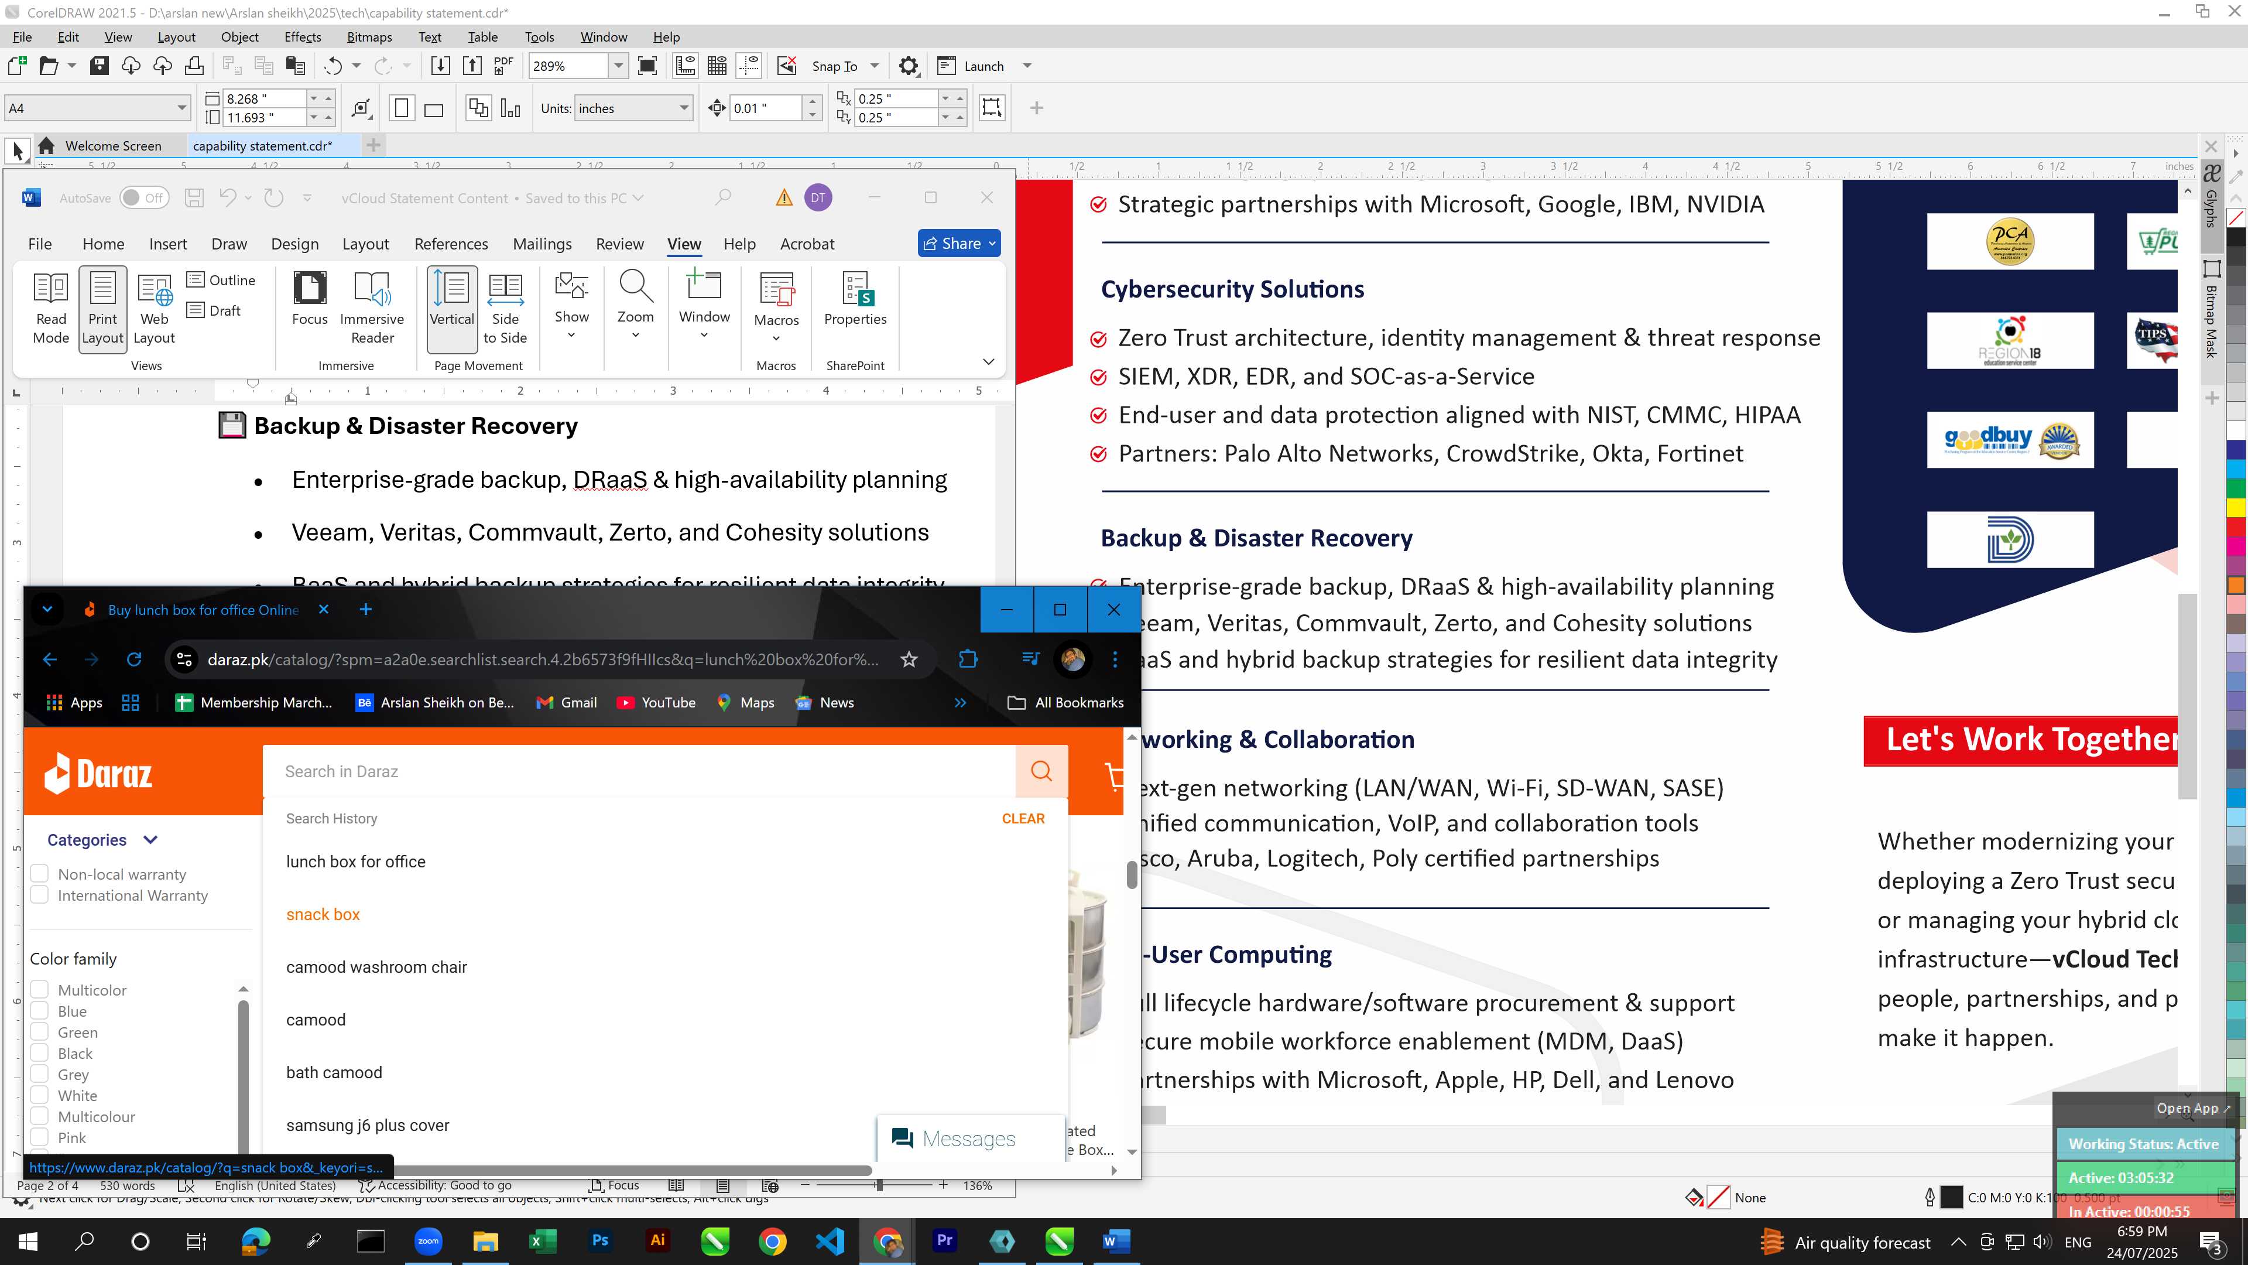Open the Insert tab in Word
The image size is (2248, 1265).
[167, 244]
